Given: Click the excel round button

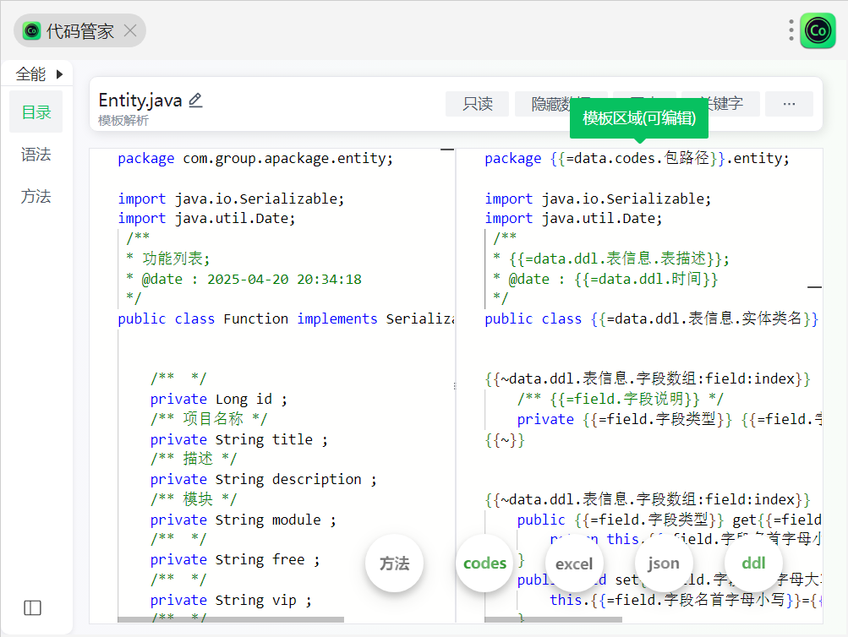Looking at the screenshot, I should click(574, 563).
